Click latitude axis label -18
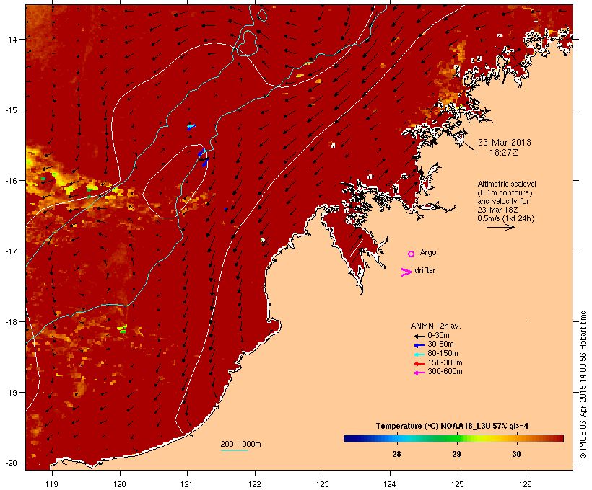Viewport: 592px width, 490px height. pyautogui.click(x=10, y=321)
